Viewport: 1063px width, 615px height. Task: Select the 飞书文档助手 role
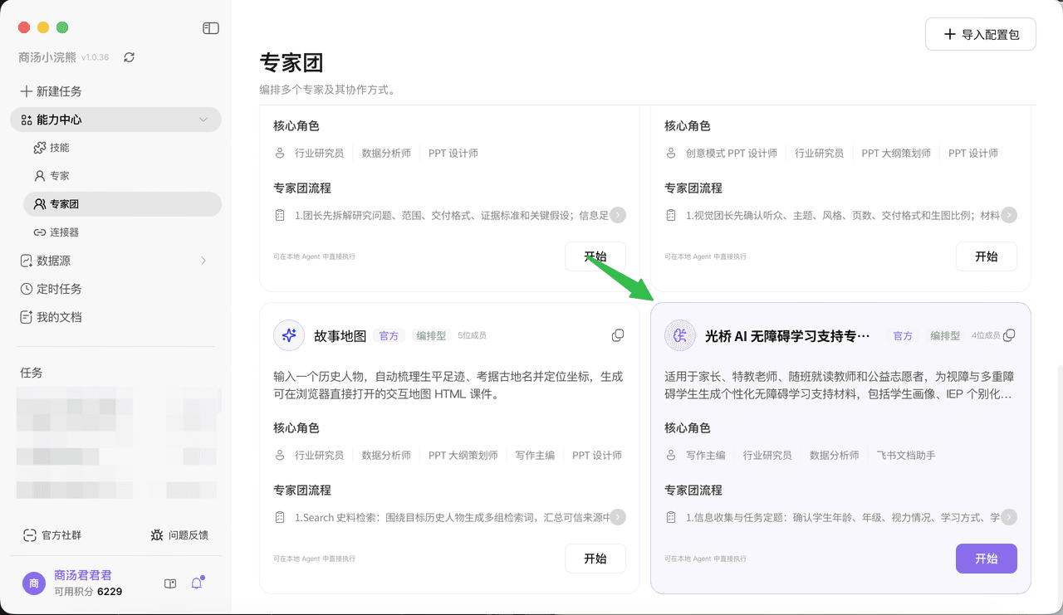(x=906, y=455)
